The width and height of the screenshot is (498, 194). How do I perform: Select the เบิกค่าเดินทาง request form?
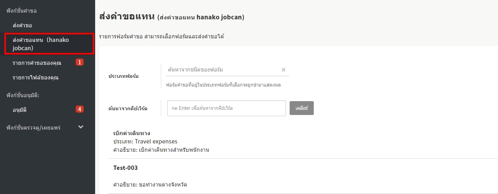point(132,133)
